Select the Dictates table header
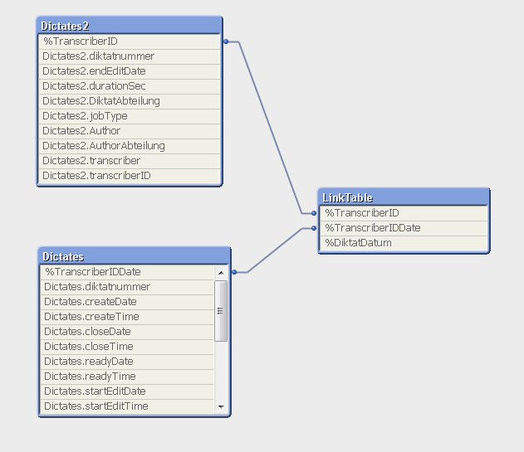The height and width of the screenshot is (452, 524). 134,256
